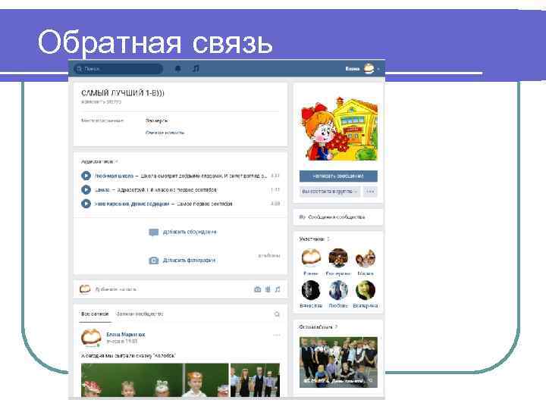Click the post author's avatar on wall
Screen dimensions: 546x409
91,338
